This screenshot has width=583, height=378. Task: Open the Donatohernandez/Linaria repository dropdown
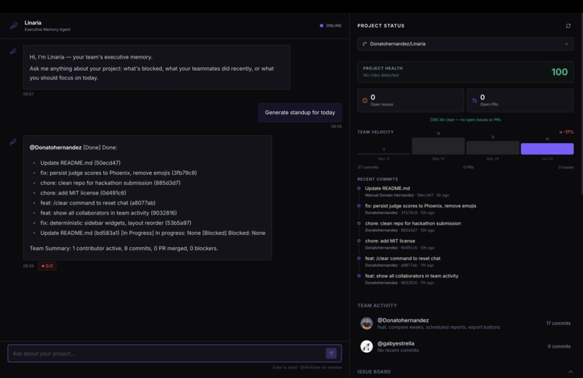pos(465,44)
